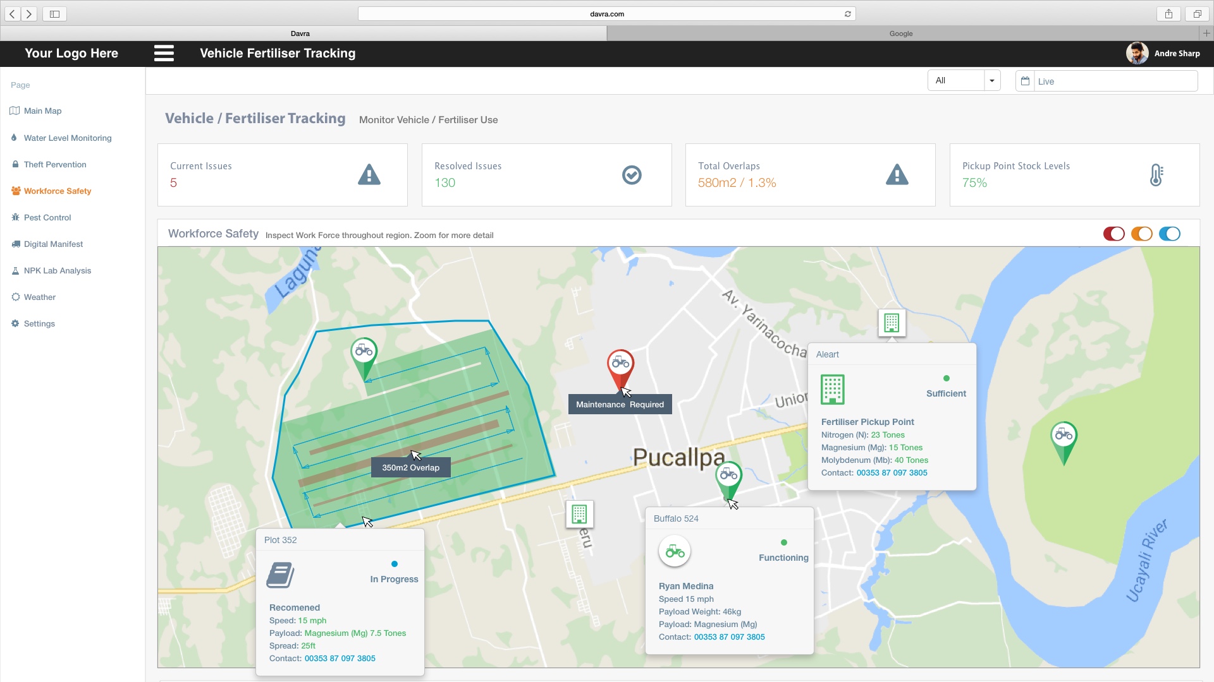
Task: Click Andre Sharp's profile avatar
Action: 1137,53
